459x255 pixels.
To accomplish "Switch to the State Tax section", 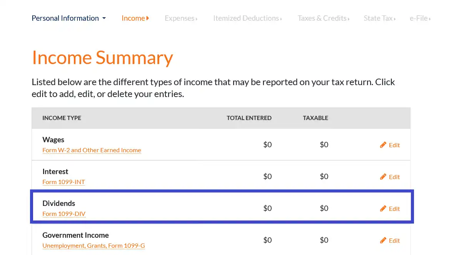I will coord(379,18).
